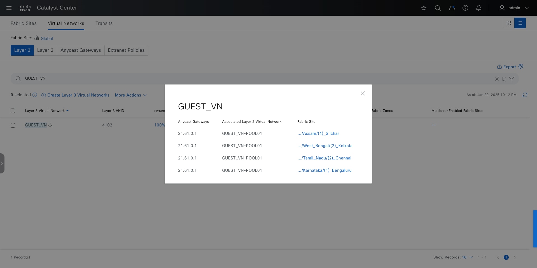Open Show Records dropdown

[x=468, y=257]
